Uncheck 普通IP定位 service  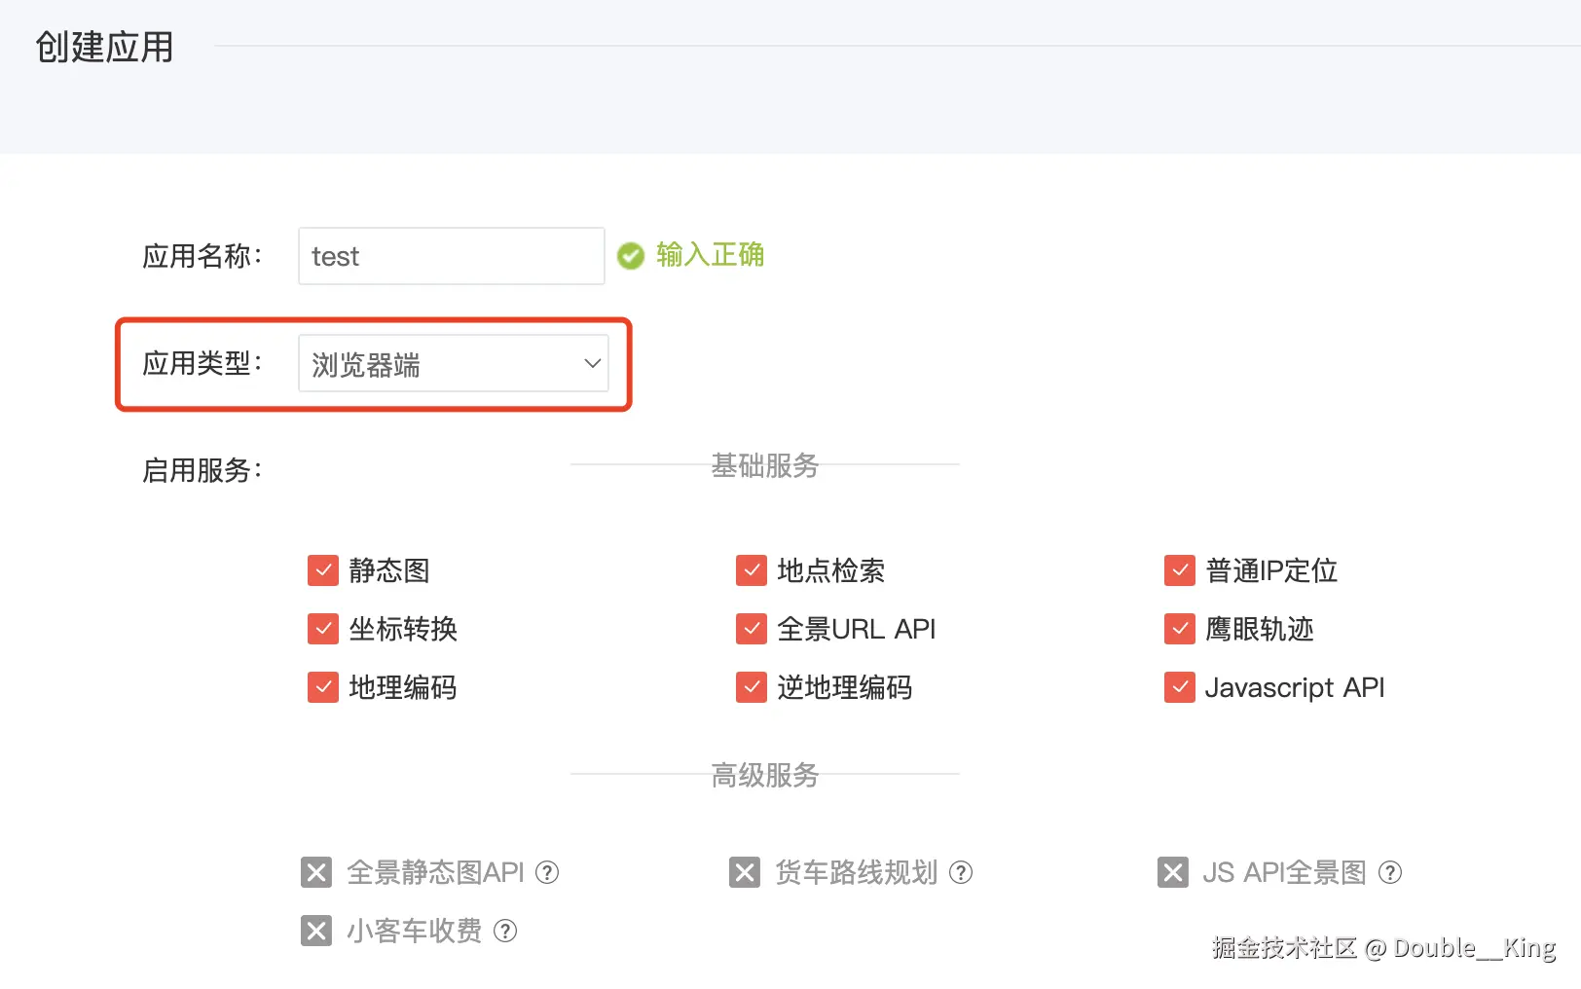(x=1180, y=570)
